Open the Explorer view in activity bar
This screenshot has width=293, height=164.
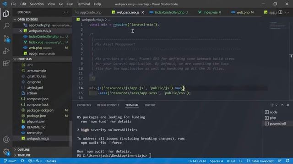[x=6, y=14]
